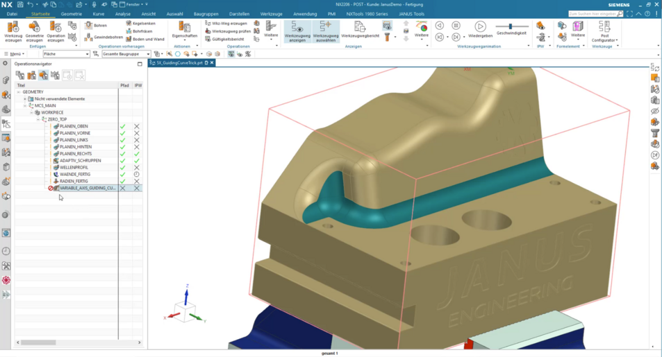The height and width of the screenshot is (357, 662).
Task: Toggle the IPW display icon in ribbon
Action: pyautogui.click(x=540, y=26)
